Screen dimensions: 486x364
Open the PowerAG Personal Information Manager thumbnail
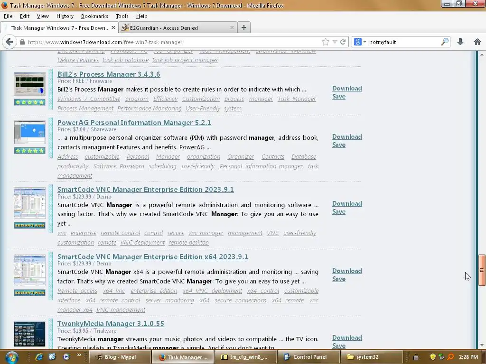29,132
